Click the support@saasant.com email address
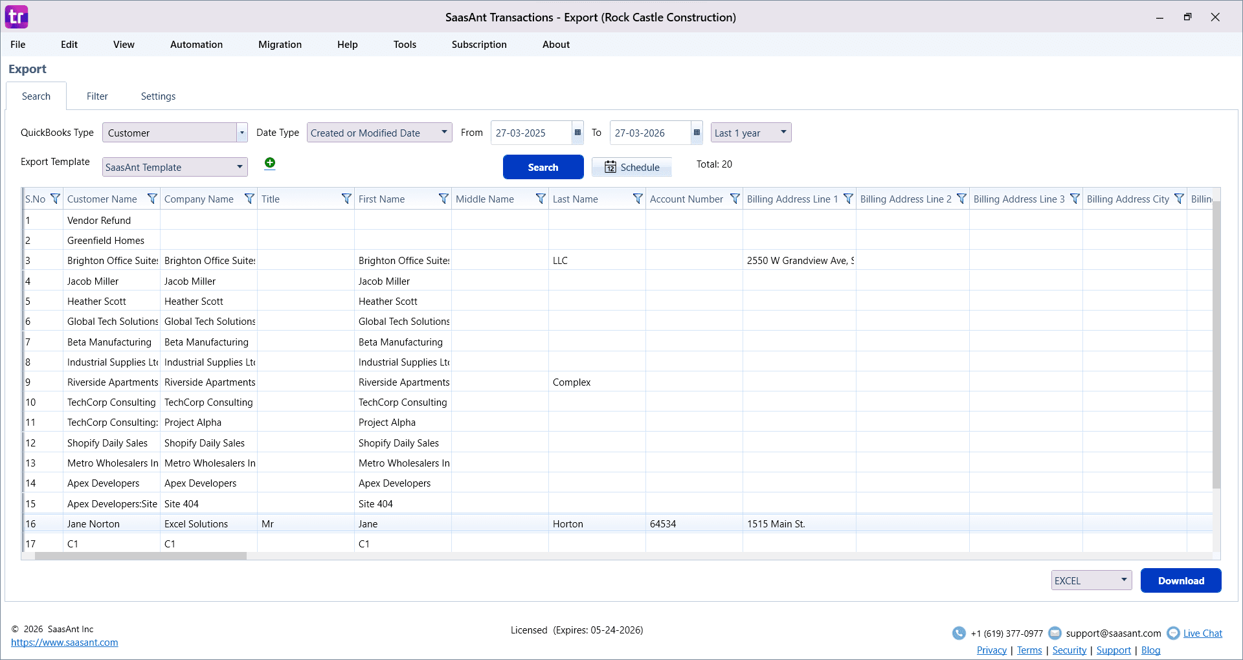Image resolution: width=1243 pixels, height=660 pixels. click(1114, 633)
